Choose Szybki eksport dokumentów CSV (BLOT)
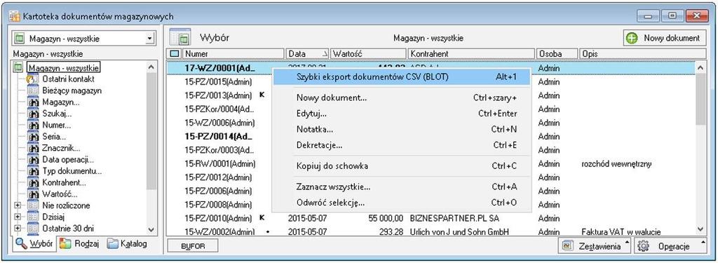 402,76
